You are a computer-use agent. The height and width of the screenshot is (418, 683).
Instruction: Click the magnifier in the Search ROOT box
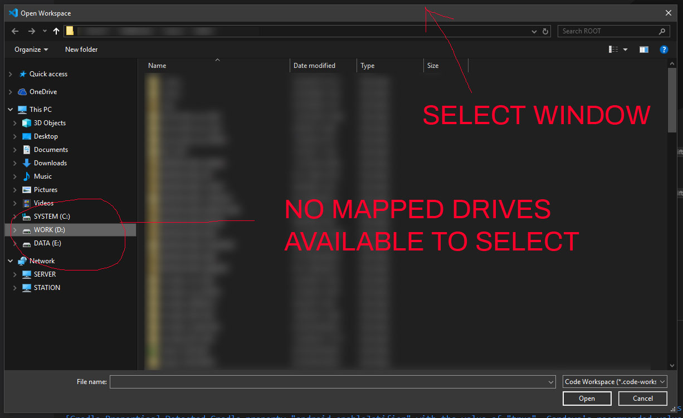pyautogui.click(x=662, y=31)
